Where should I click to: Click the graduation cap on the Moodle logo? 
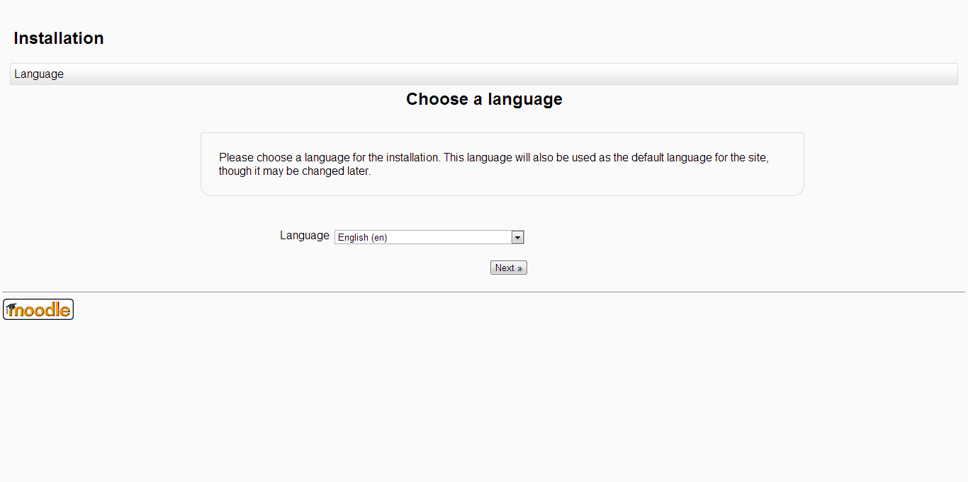(11, 307)
